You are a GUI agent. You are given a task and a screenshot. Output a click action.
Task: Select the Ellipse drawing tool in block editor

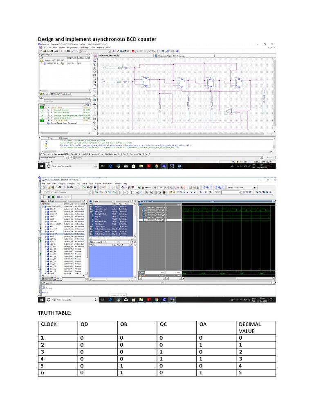point(94,123)
